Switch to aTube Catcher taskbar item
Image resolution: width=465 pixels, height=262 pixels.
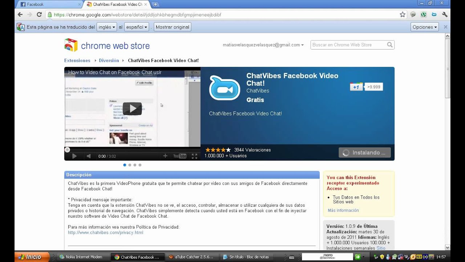point(192,257)
